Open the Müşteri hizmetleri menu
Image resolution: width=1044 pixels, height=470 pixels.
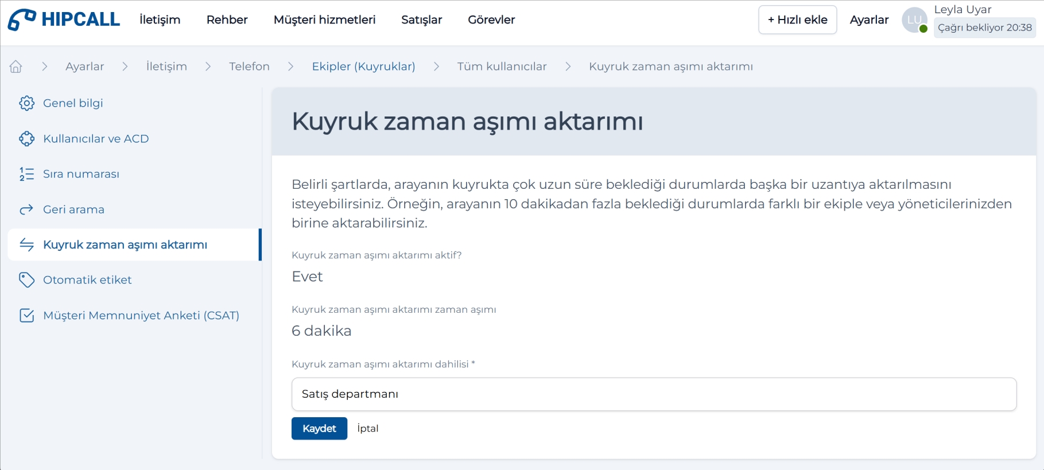pyautogui.click(x=324, y=20)
